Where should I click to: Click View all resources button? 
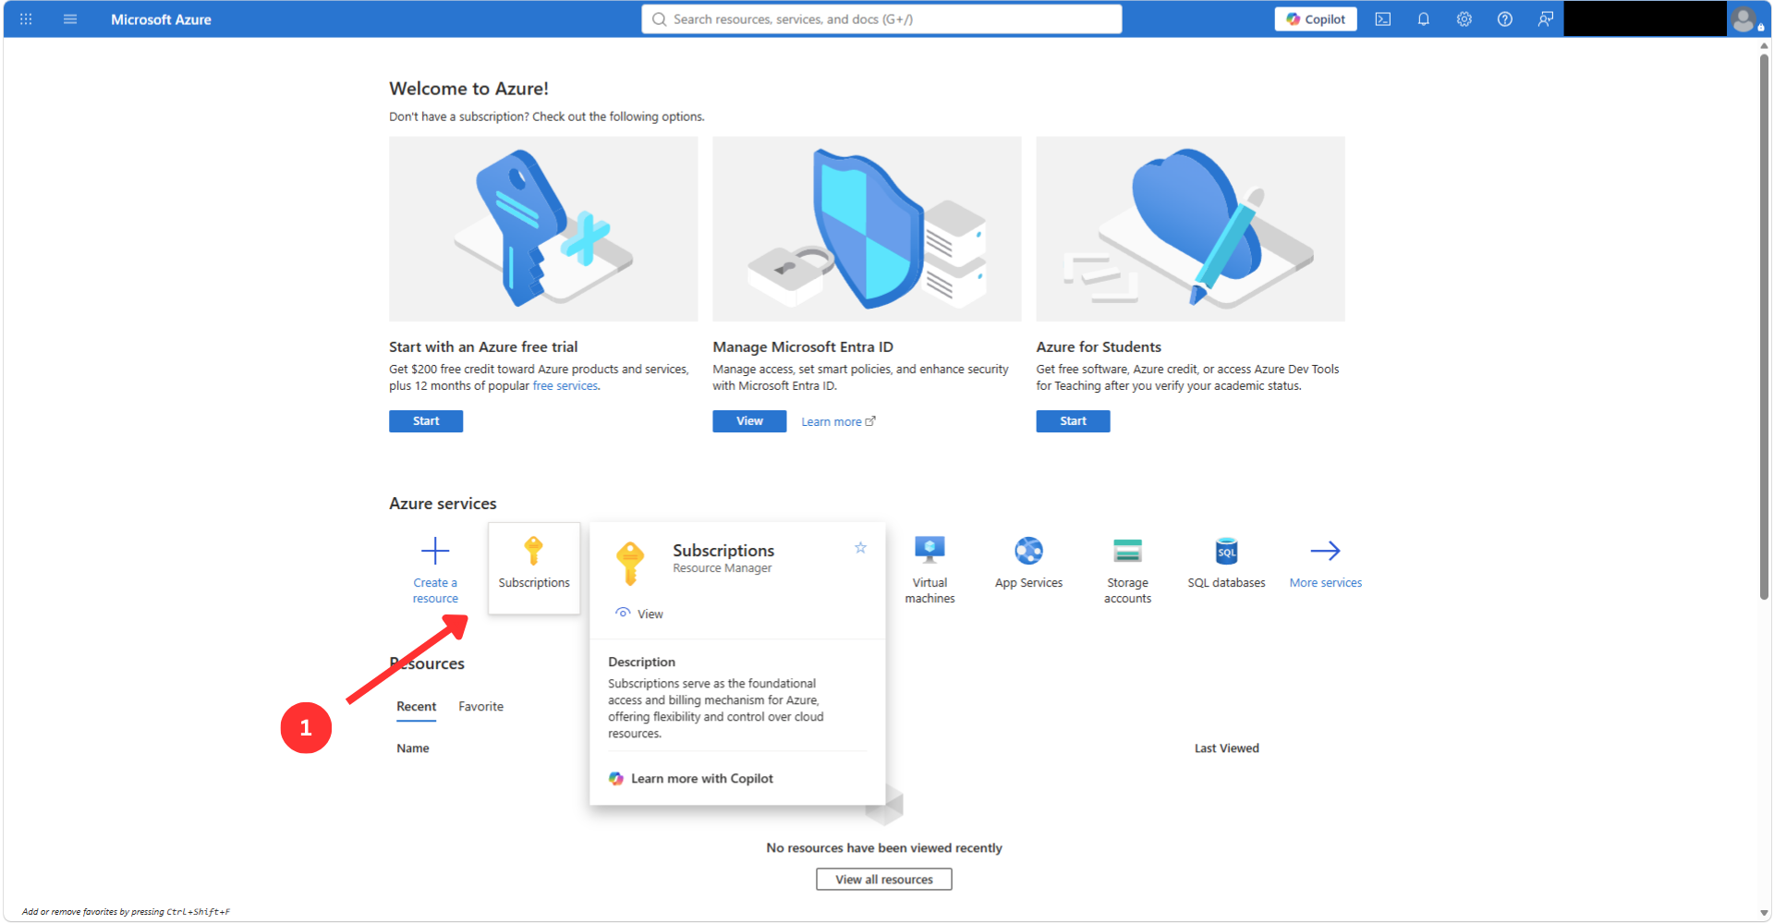884,880
